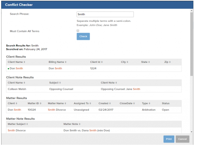Select Open status cell
This screenshot has width=198, height=149.
pos(165,110)
